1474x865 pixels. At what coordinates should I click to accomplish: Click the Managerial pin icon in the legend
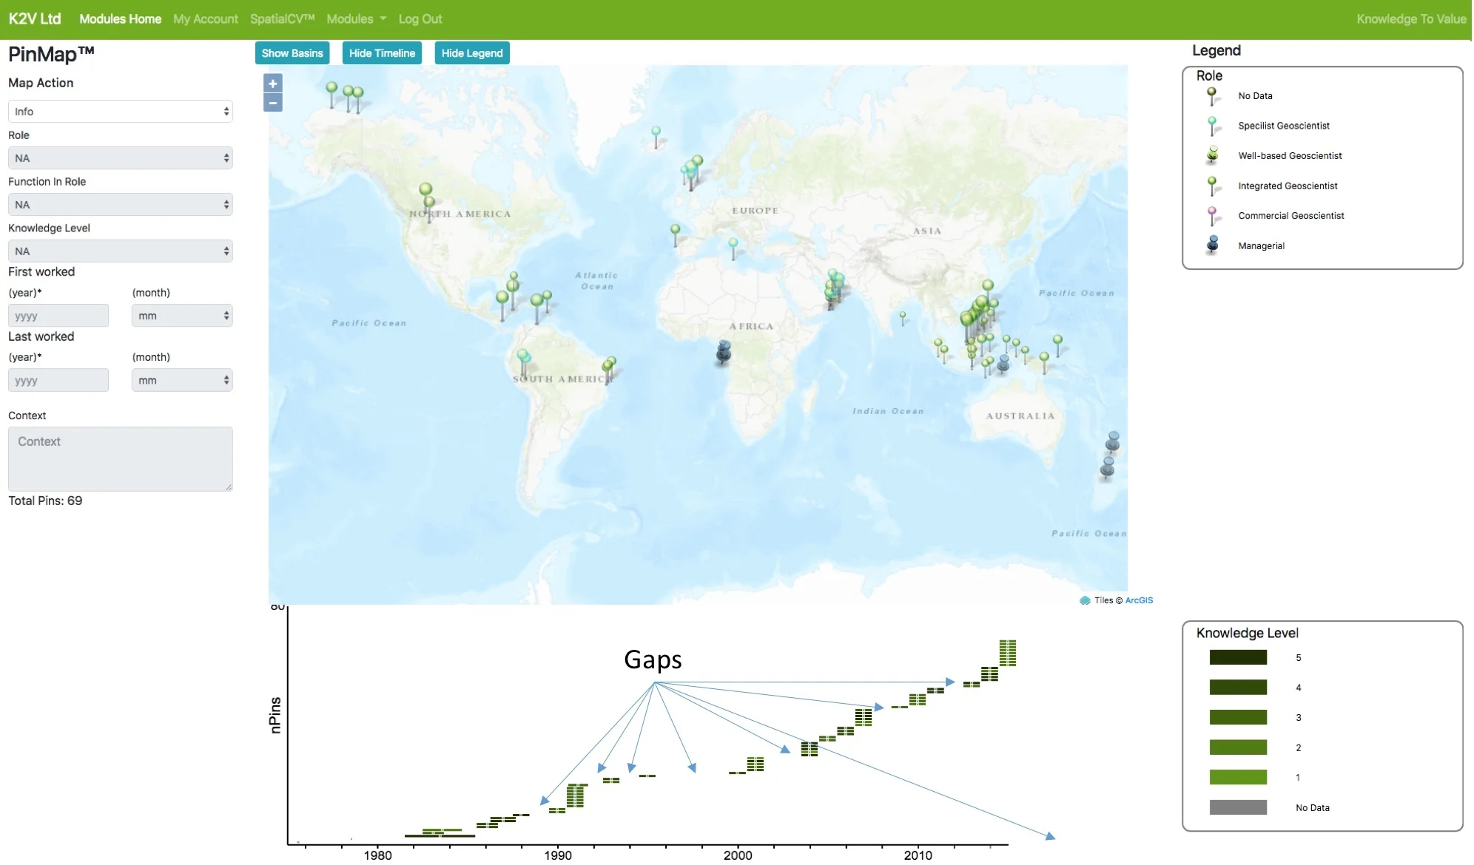point(1212,245)
